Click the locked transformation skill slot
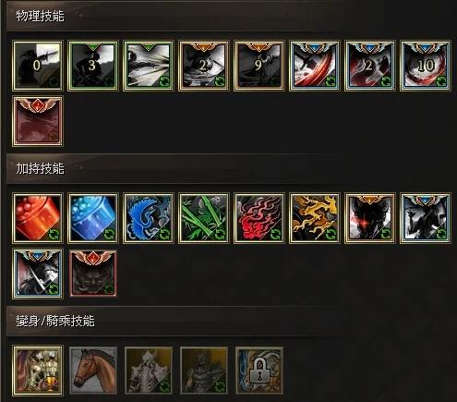This screenshot has height=402, width=457. click(x=259, y=371)
